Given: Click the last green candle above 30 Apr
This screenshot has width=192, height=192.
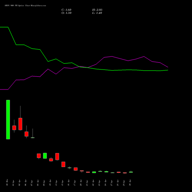Looking at the screenshot, I should click(131, 172).
